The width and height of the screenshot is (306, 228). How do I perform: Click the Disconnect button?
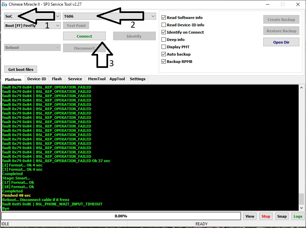tap(84, 48)
